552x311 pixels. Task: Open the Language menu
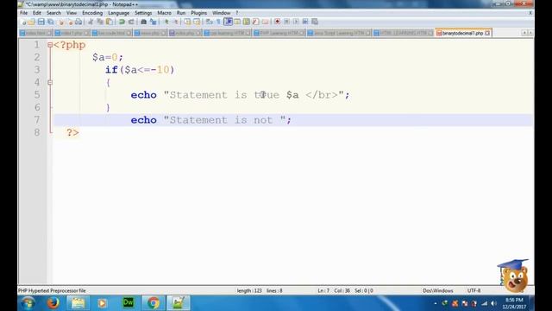[x=119, y=13]
